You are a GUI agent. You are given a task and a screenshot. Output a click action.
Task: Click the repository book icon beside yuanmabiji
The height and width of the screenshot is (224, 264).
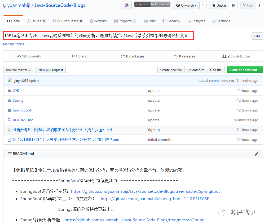(4, 5)
